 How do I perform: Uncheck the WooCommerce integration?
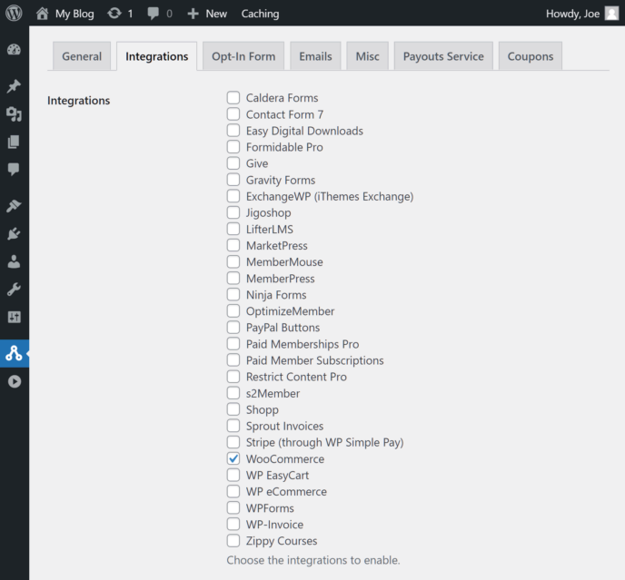[233, 458]
